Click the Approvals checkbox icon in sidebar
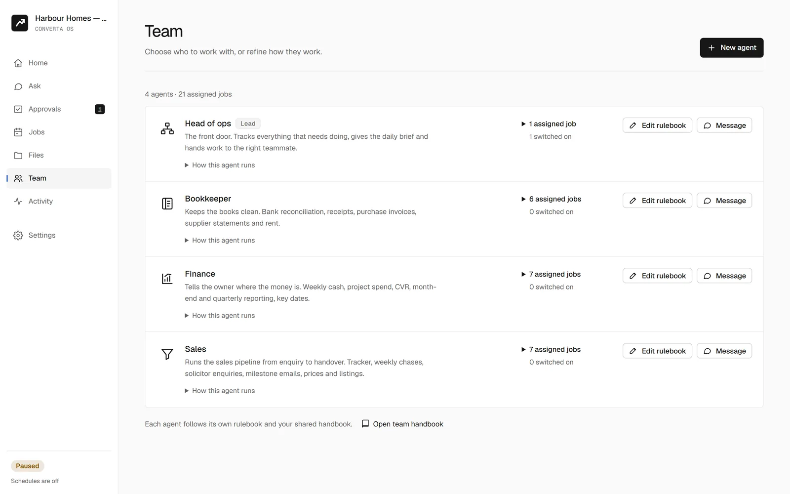Viewport: 790px width, 494px height. (18, 109)
